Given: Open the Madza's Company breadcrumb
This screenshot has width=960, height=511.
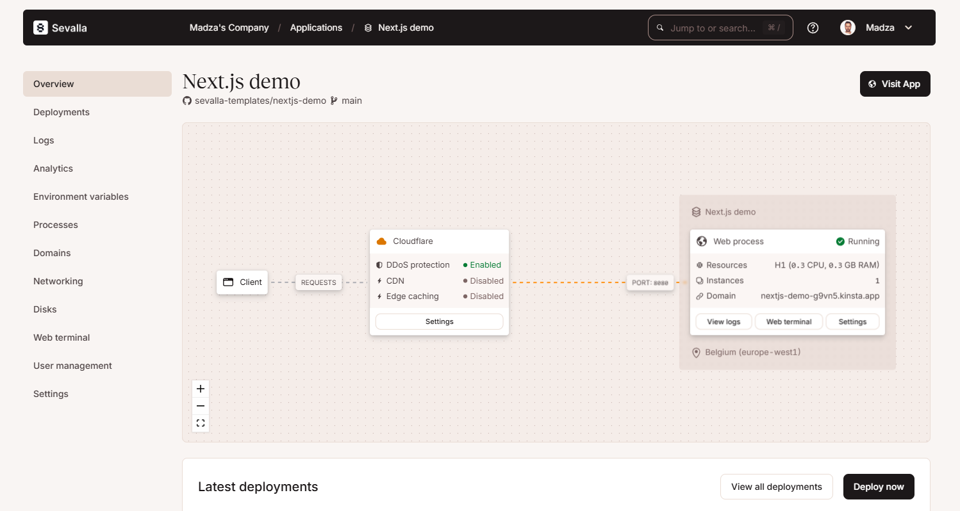Looking at the screenshot, I should click(x=229, y=28).
